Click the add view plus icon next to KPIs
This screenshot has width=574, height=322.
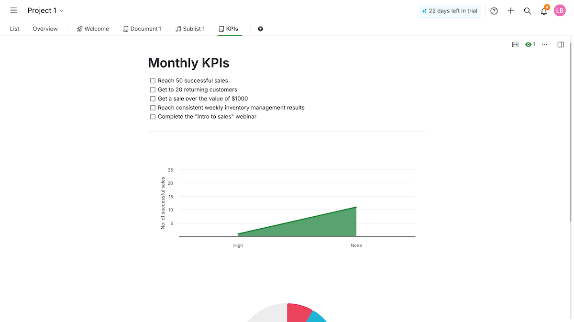(260, 29)
